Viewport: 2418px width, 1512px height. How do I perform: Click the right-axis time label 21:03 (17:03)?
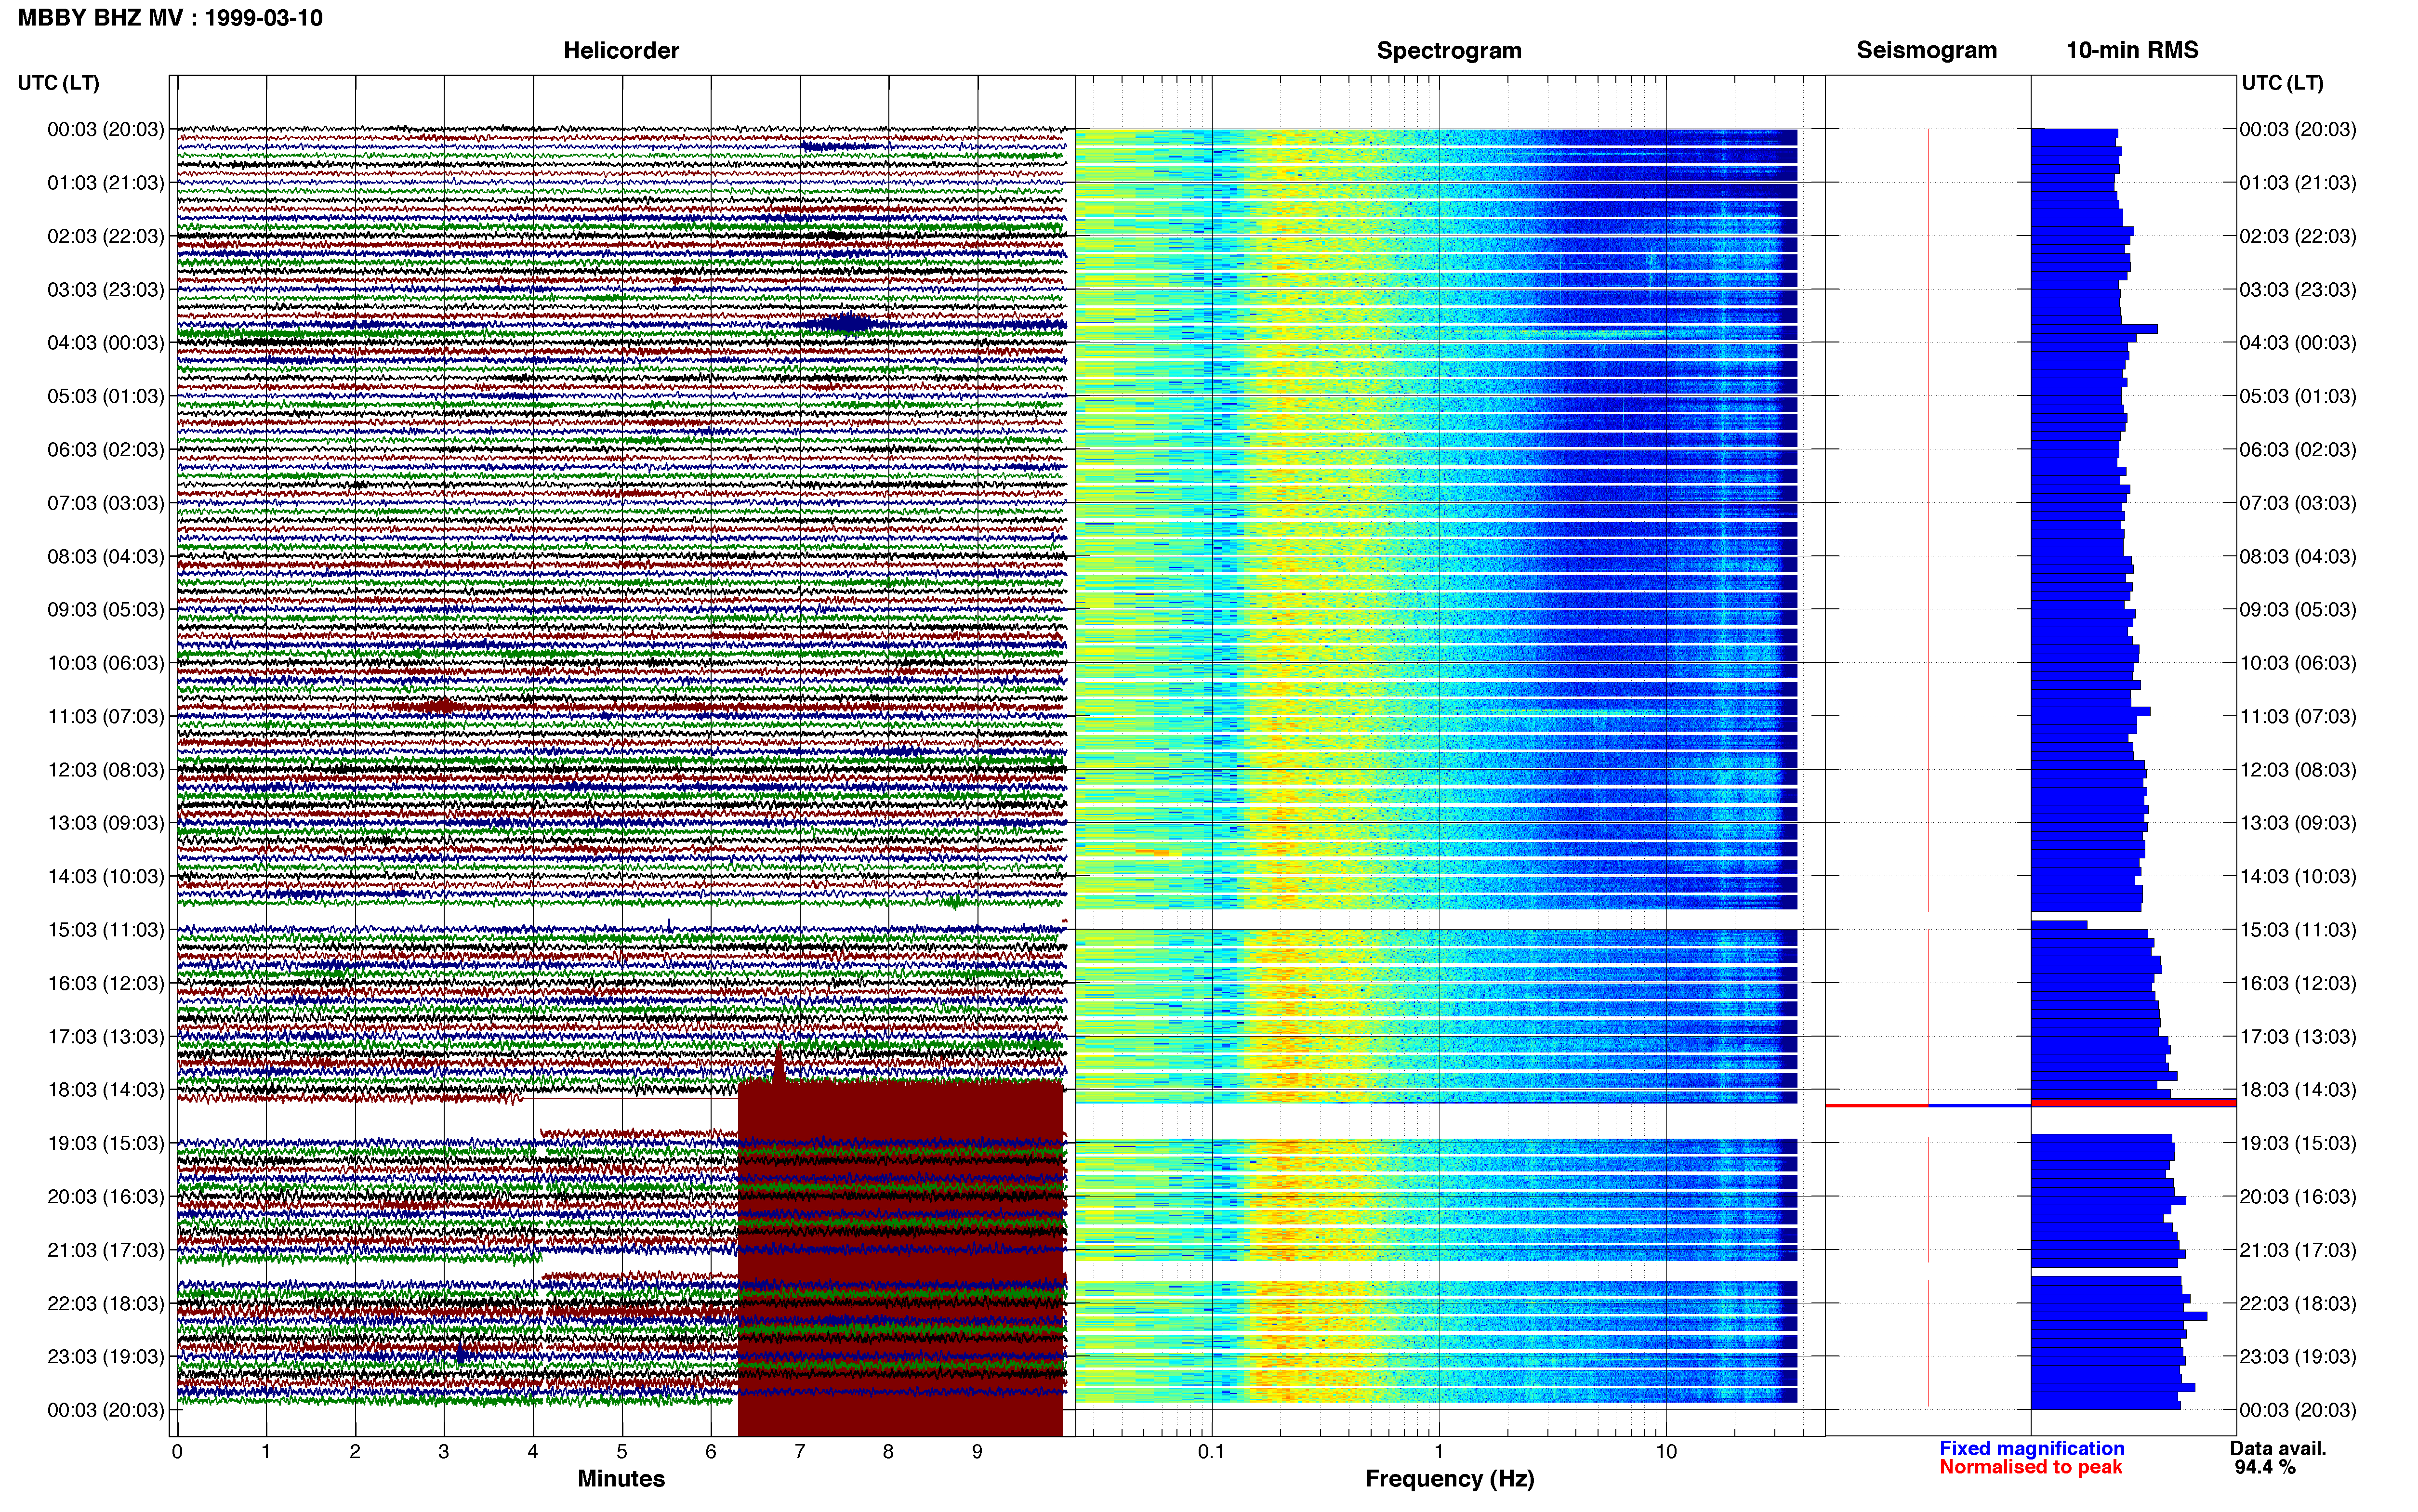(x=2298, y=1250)
